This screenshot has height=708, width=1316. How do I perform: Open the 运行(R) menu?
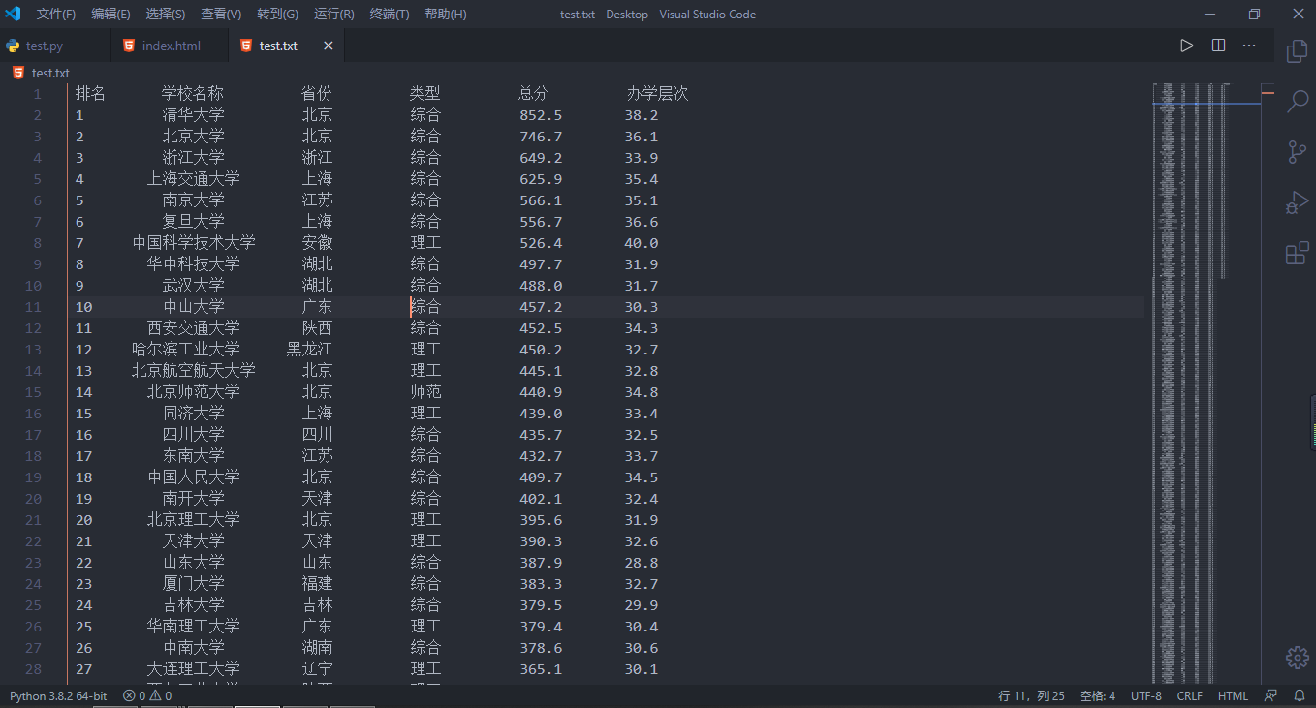coord(334,15)
